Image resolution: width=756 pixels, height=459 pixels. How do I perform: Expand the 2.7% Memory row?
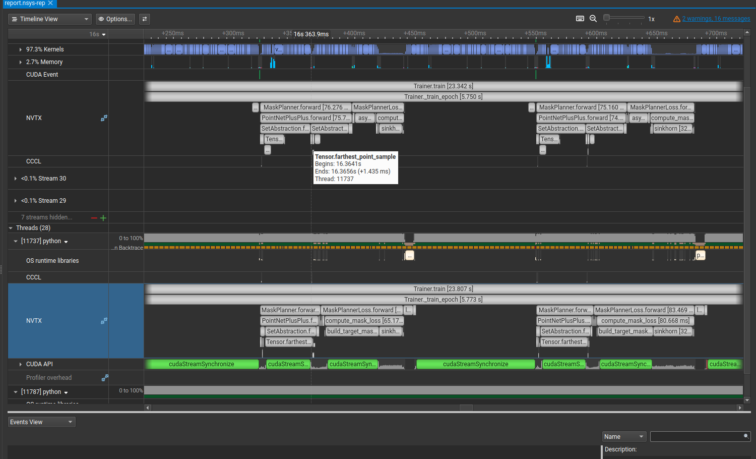pos(20,62)
